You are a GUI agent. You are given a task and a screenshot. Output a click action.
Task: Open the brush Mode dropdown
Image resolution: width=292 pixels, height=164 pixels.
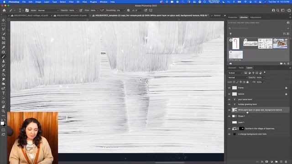click(48, 10)
